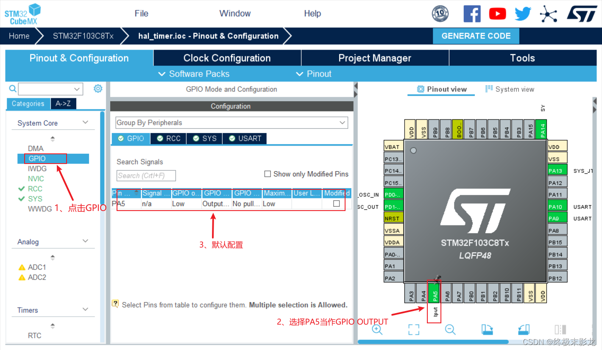Click the warning icon next to ADC1
602x350 pixels.
22,267
